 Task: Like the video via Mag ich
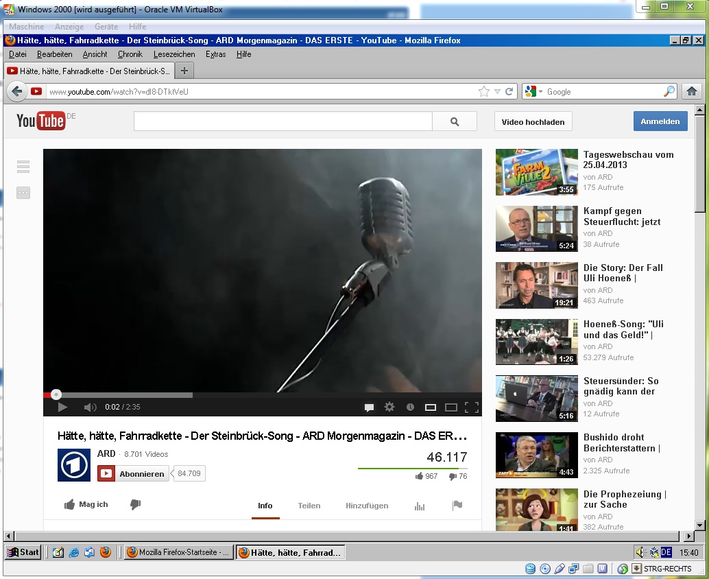(x=86, y=504)
